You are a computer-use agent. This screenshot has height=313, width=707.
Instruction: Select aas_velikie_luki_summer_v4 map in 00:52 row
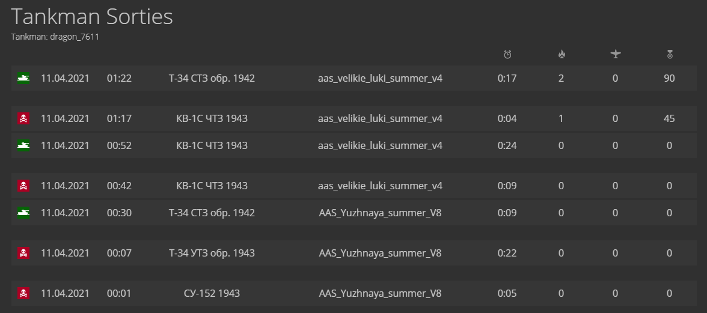380,145
